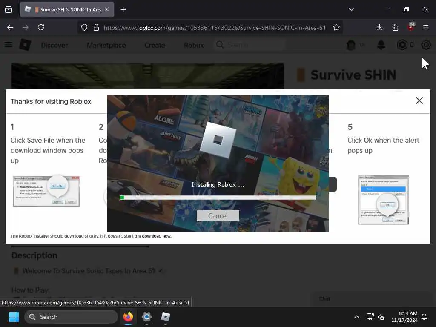Viewport: 436px width, 327px height.
Task: Open the extensions puzzle icon
Action: [x=395, y=27]
